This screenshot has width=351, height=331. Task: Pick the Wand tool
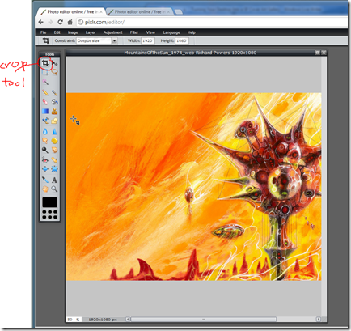tap(45, 82)
